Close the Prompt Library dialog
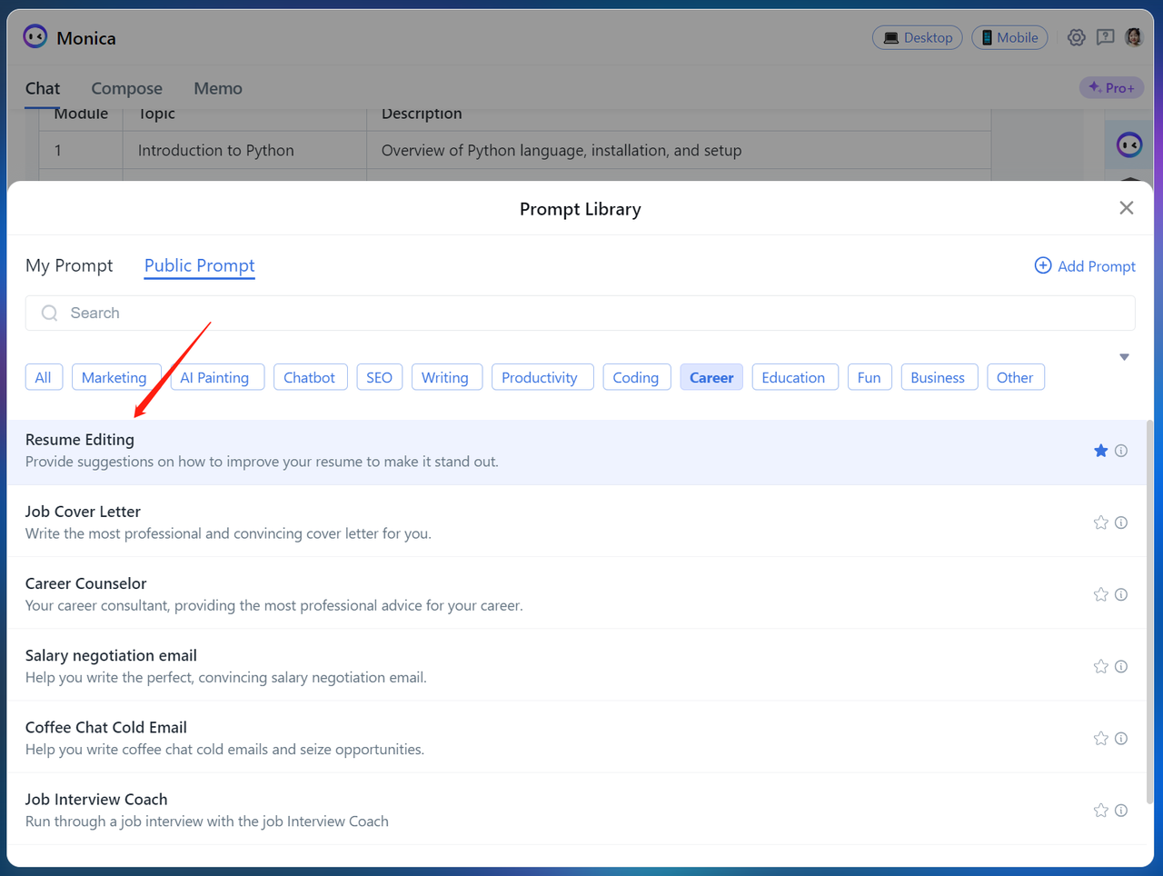 pos(1127,208)
